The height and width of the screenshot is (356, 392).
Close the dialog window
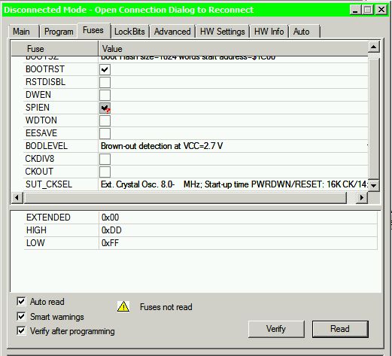pos(381,10)
